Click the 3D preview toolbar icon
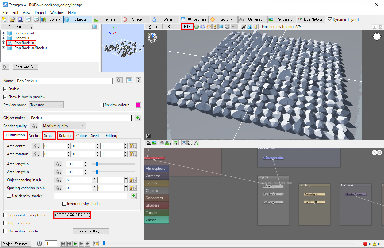384x248 pixels. pos(36,20)
